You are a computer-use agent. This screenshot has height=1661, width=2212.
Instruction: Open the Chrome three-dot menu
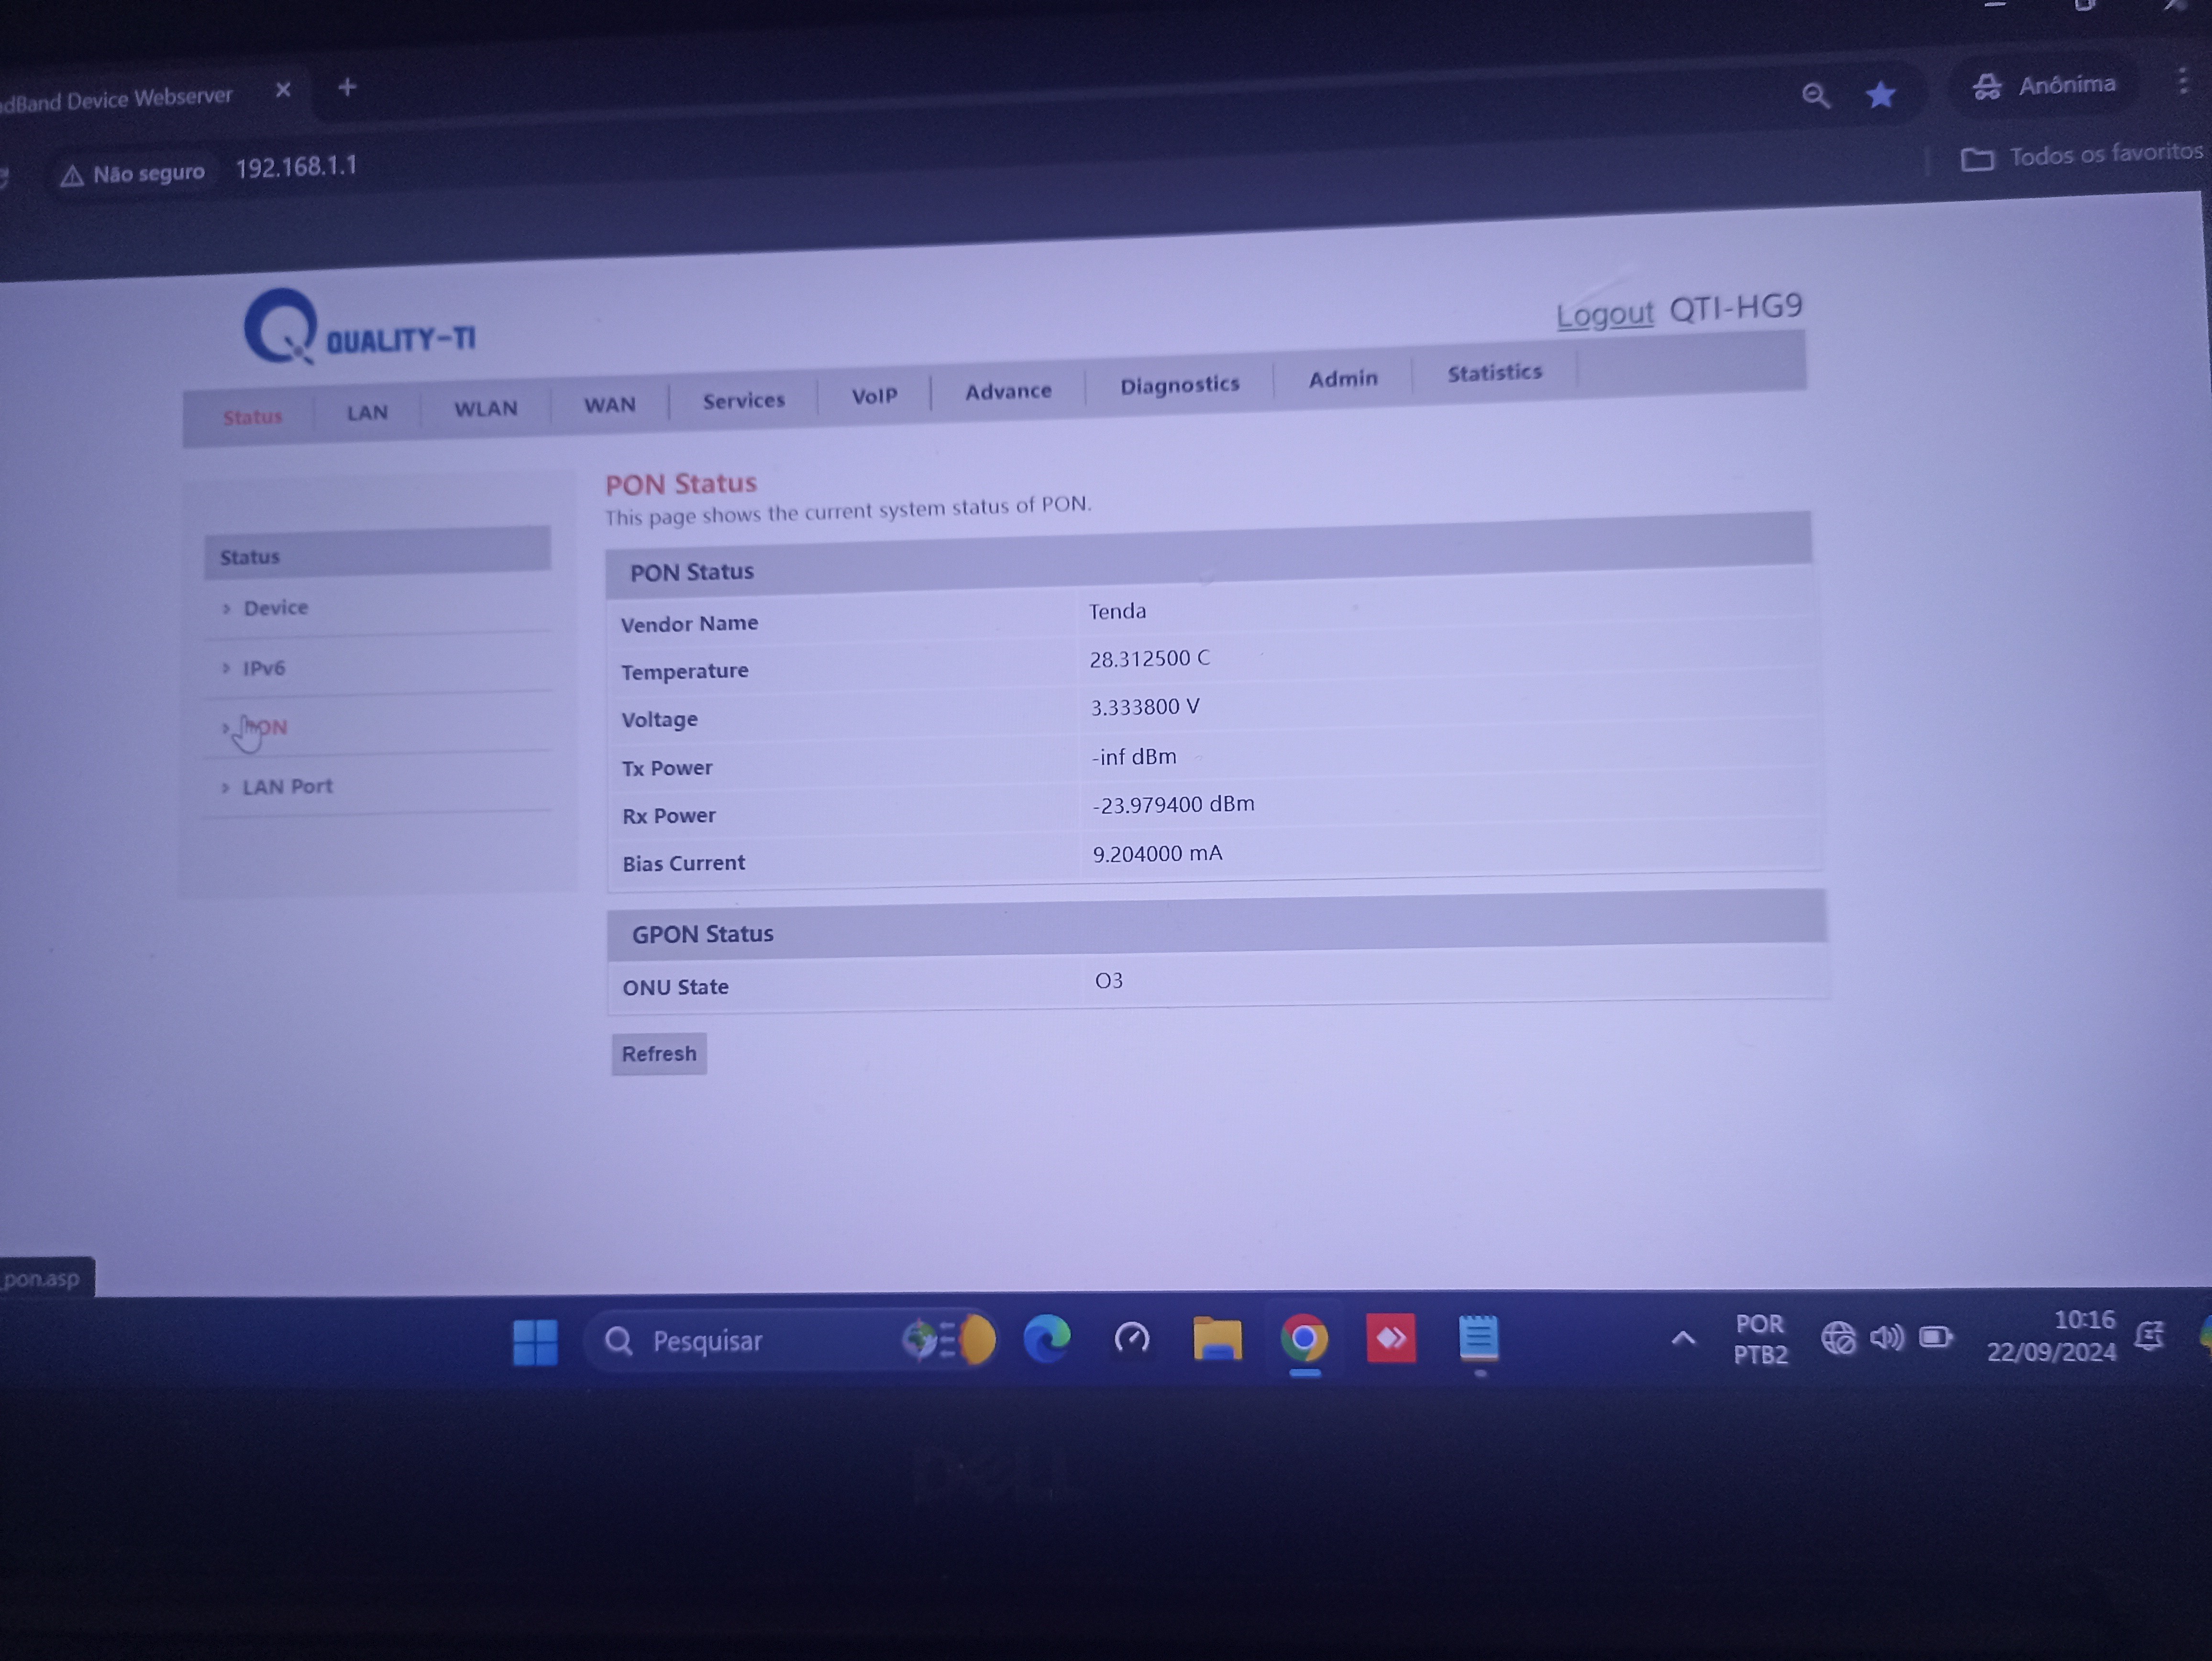(x=2182, y=82)
